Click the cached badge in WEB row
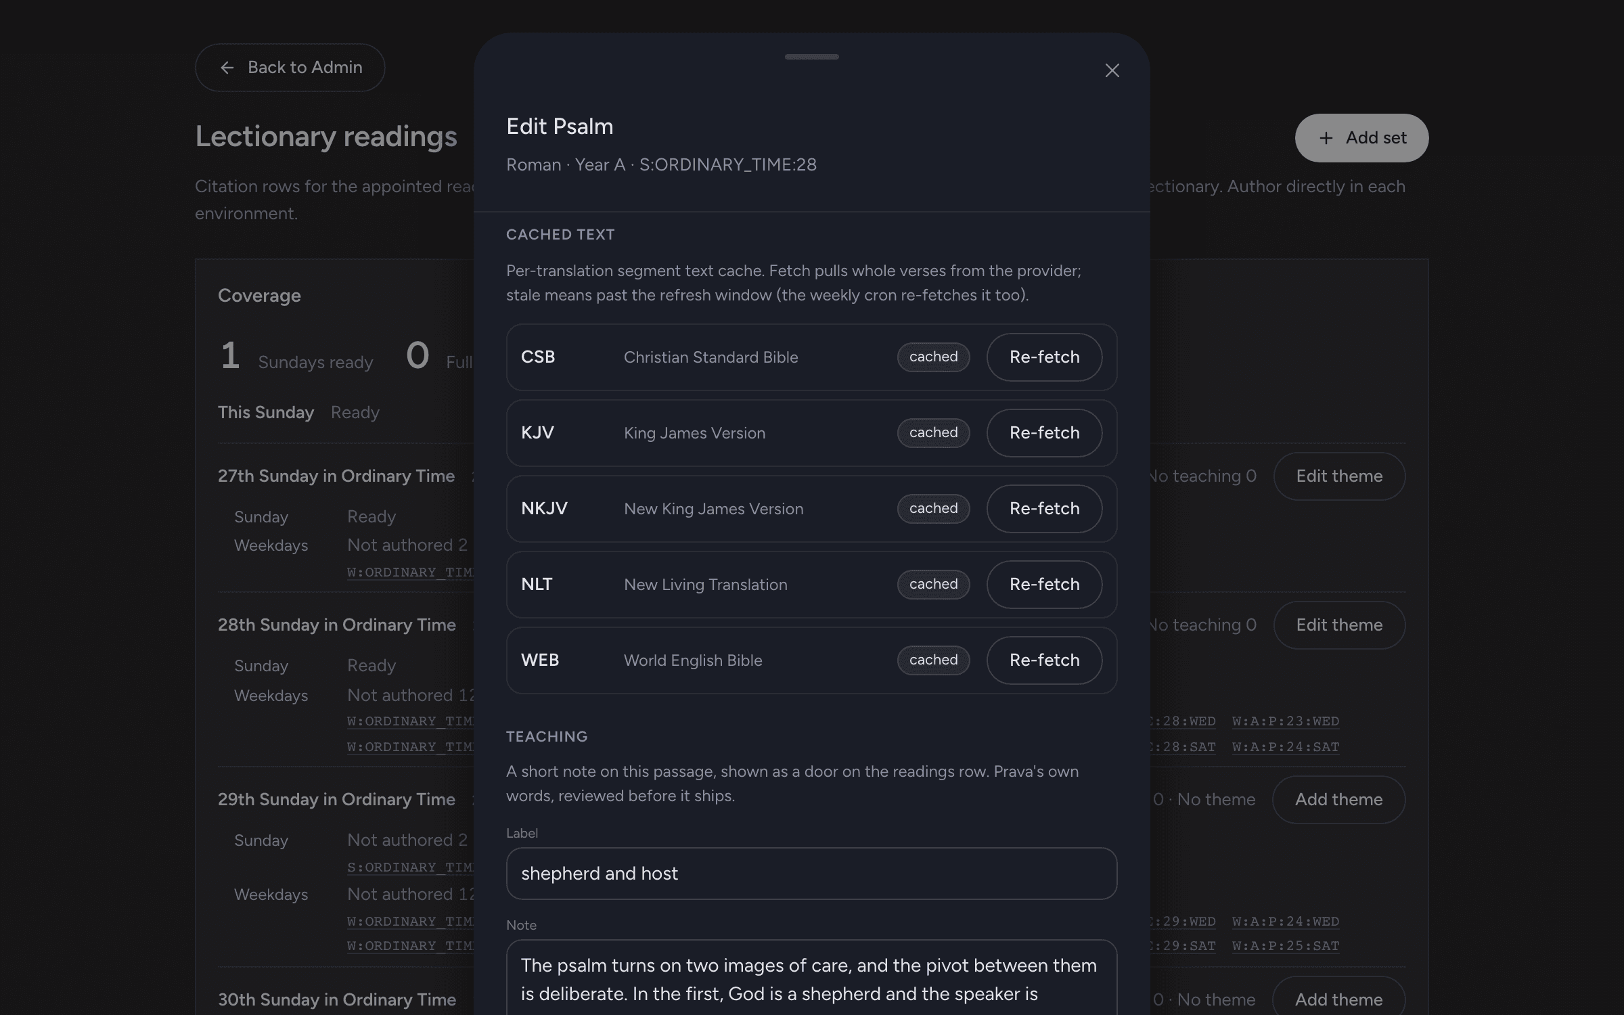The image size is (1624, 1015). (933, 660)
